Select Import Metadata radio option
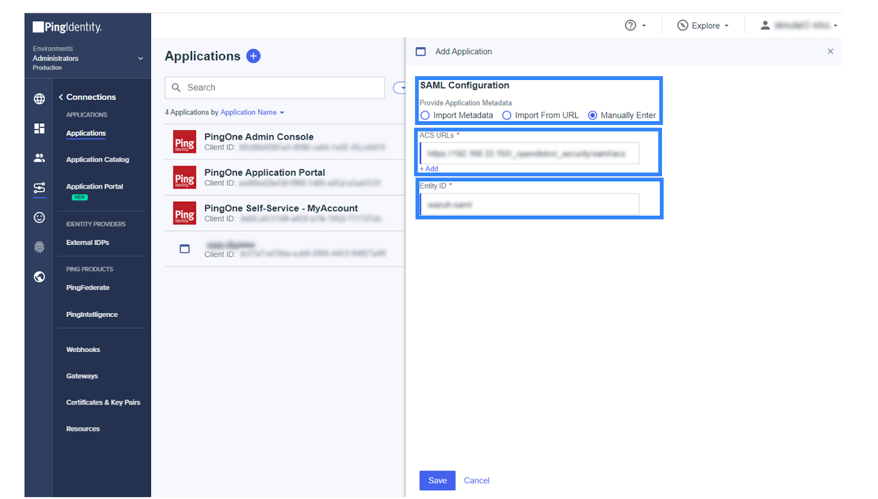Screen dimensions: 878x499 coord(425,116)
